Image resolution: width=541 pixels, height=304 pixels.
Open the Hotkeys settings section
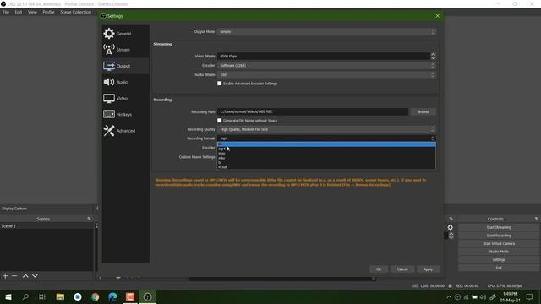(126, 115)
